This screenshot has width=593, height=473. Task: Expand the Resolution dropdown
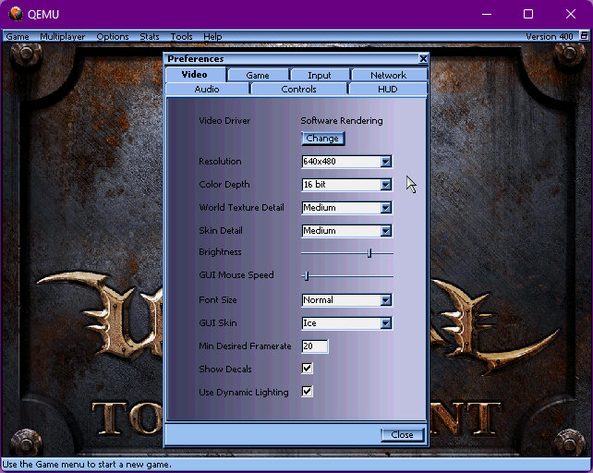385,162
